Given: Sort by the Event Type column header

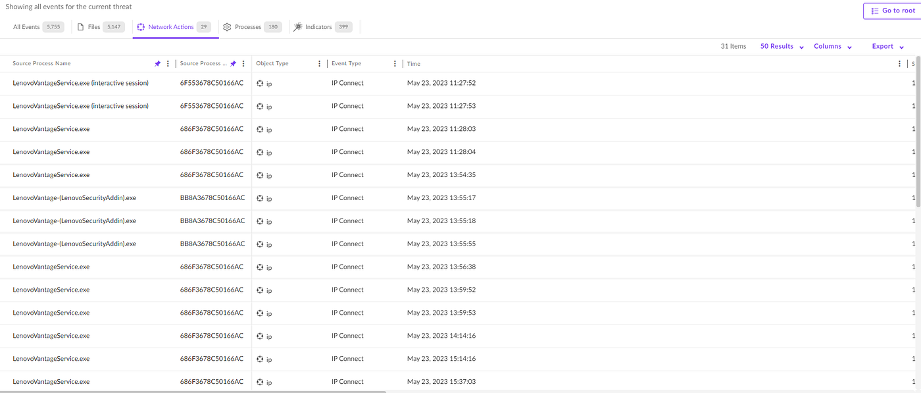Looking at the screenshot, I should (x=346, y=64).
